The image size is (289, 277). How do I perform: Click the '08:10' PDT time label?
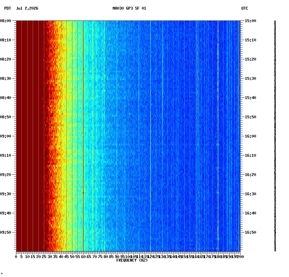(5, 40)
